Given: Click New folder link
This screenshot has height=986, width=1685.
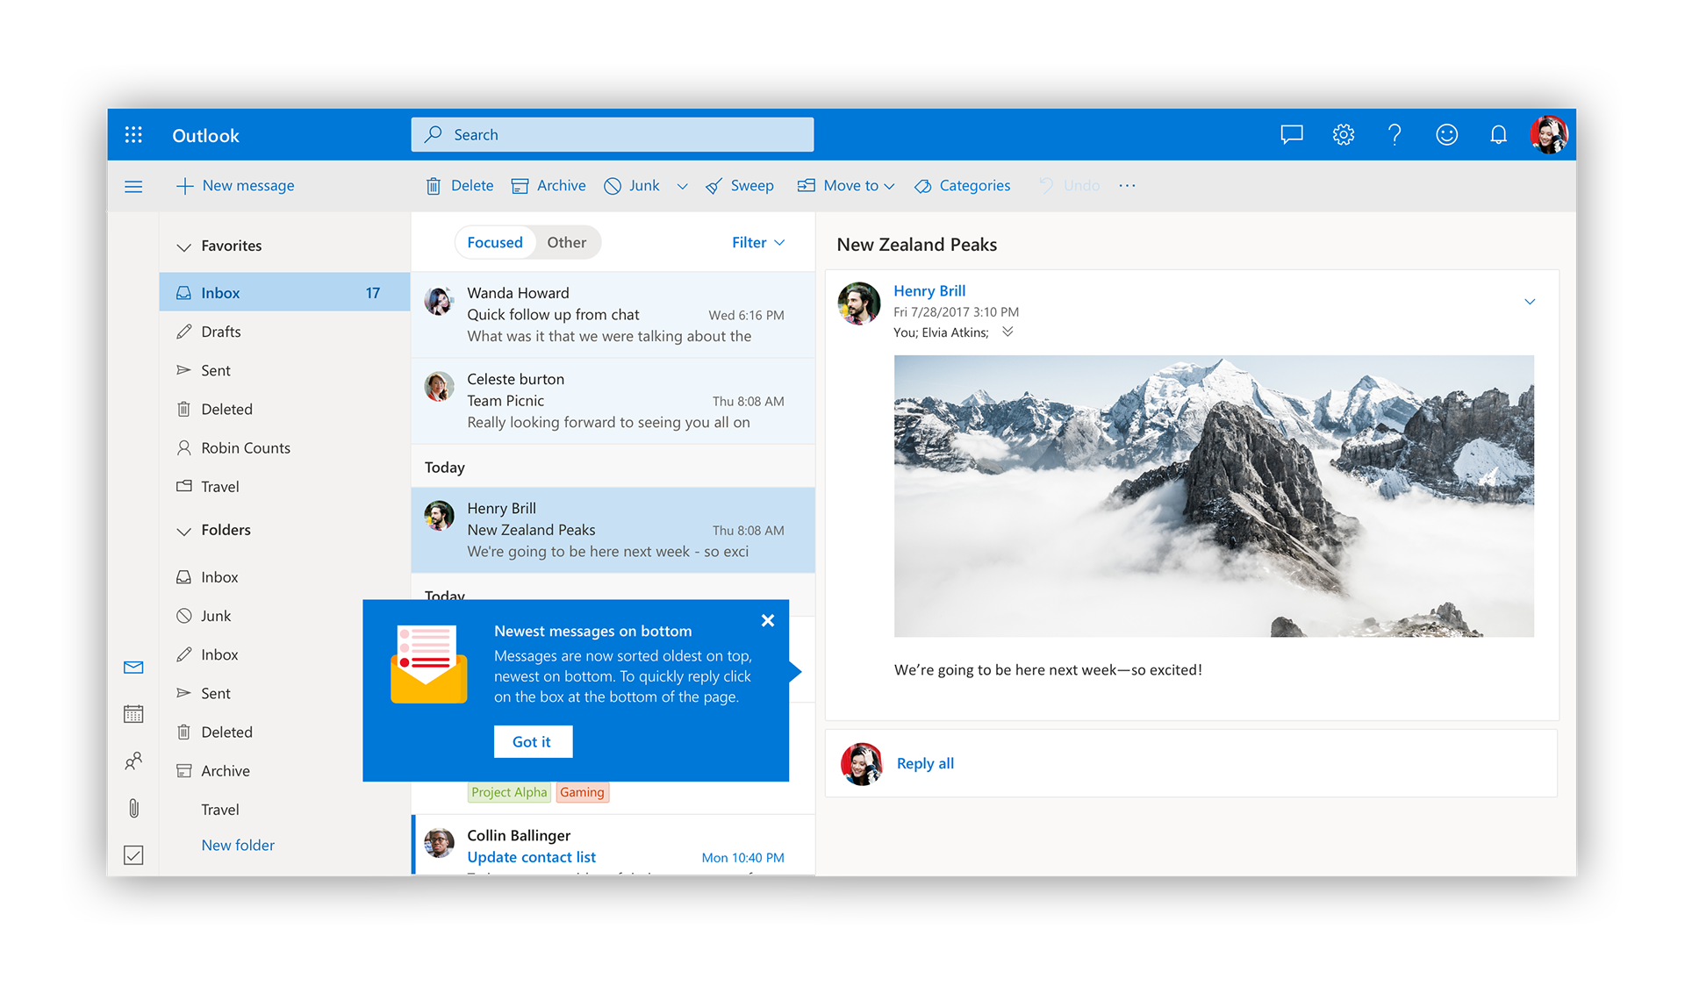Looking at the screenshot, I should pyautogui.click(x=238, y=845).
